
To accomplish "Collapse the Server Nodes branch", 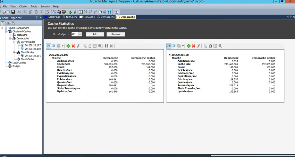I will [x=14, y=42].
